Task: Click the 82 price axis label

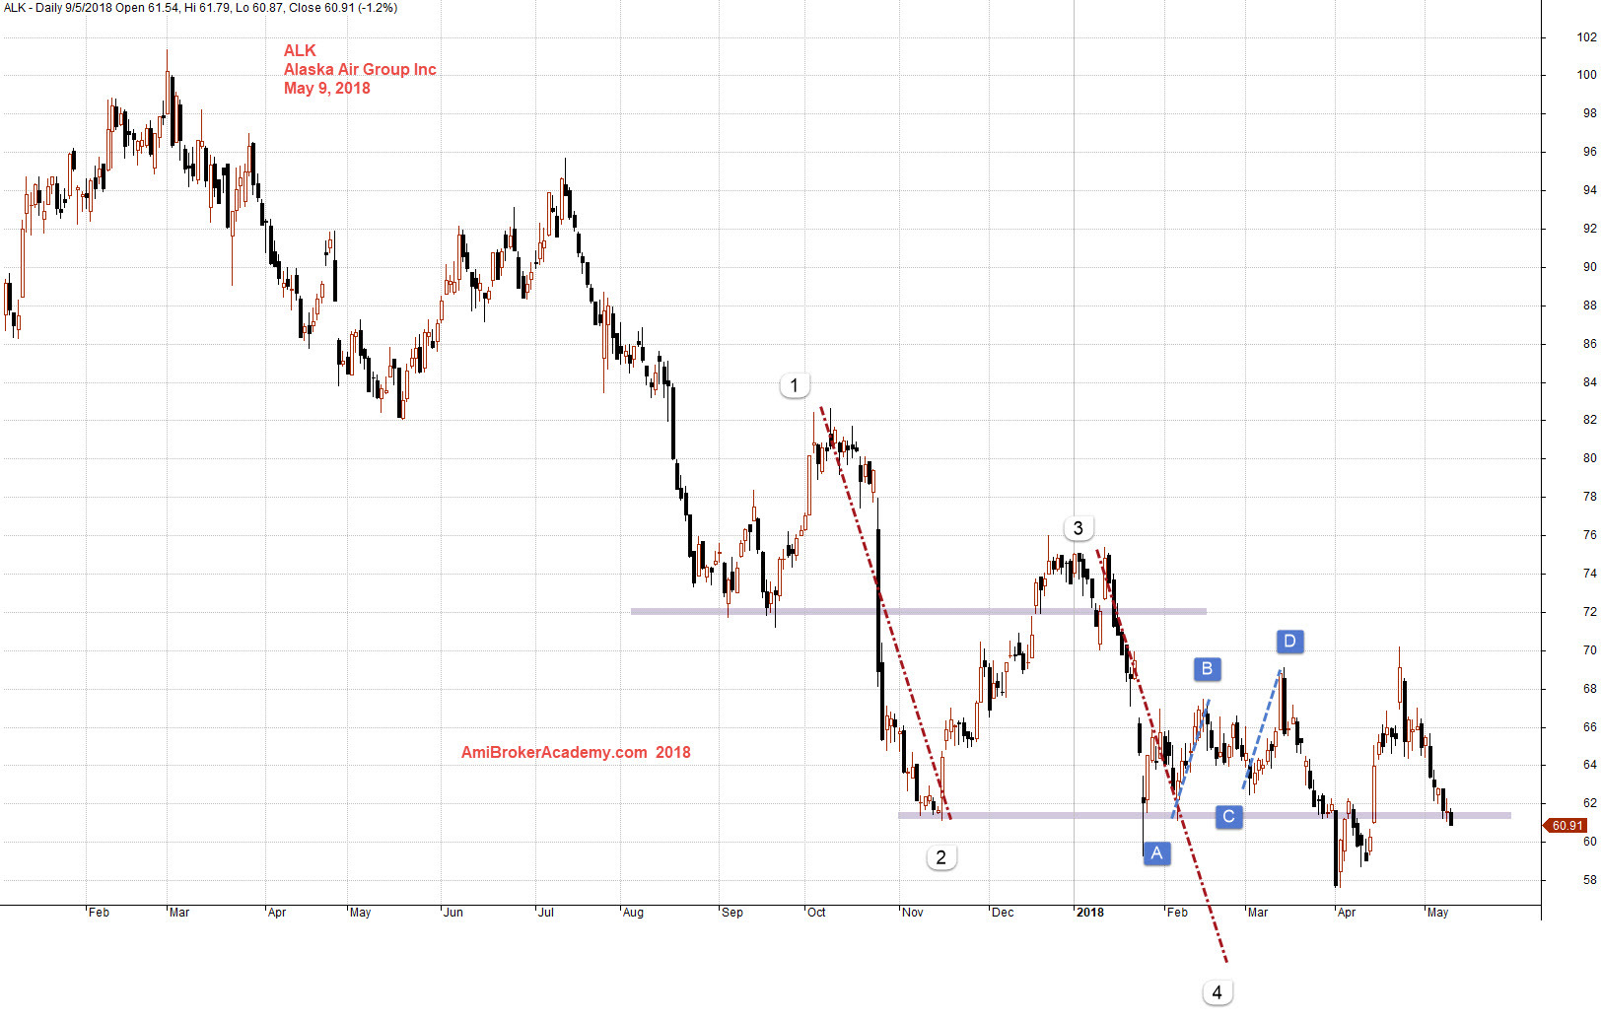Action: tap(1590, 420)
